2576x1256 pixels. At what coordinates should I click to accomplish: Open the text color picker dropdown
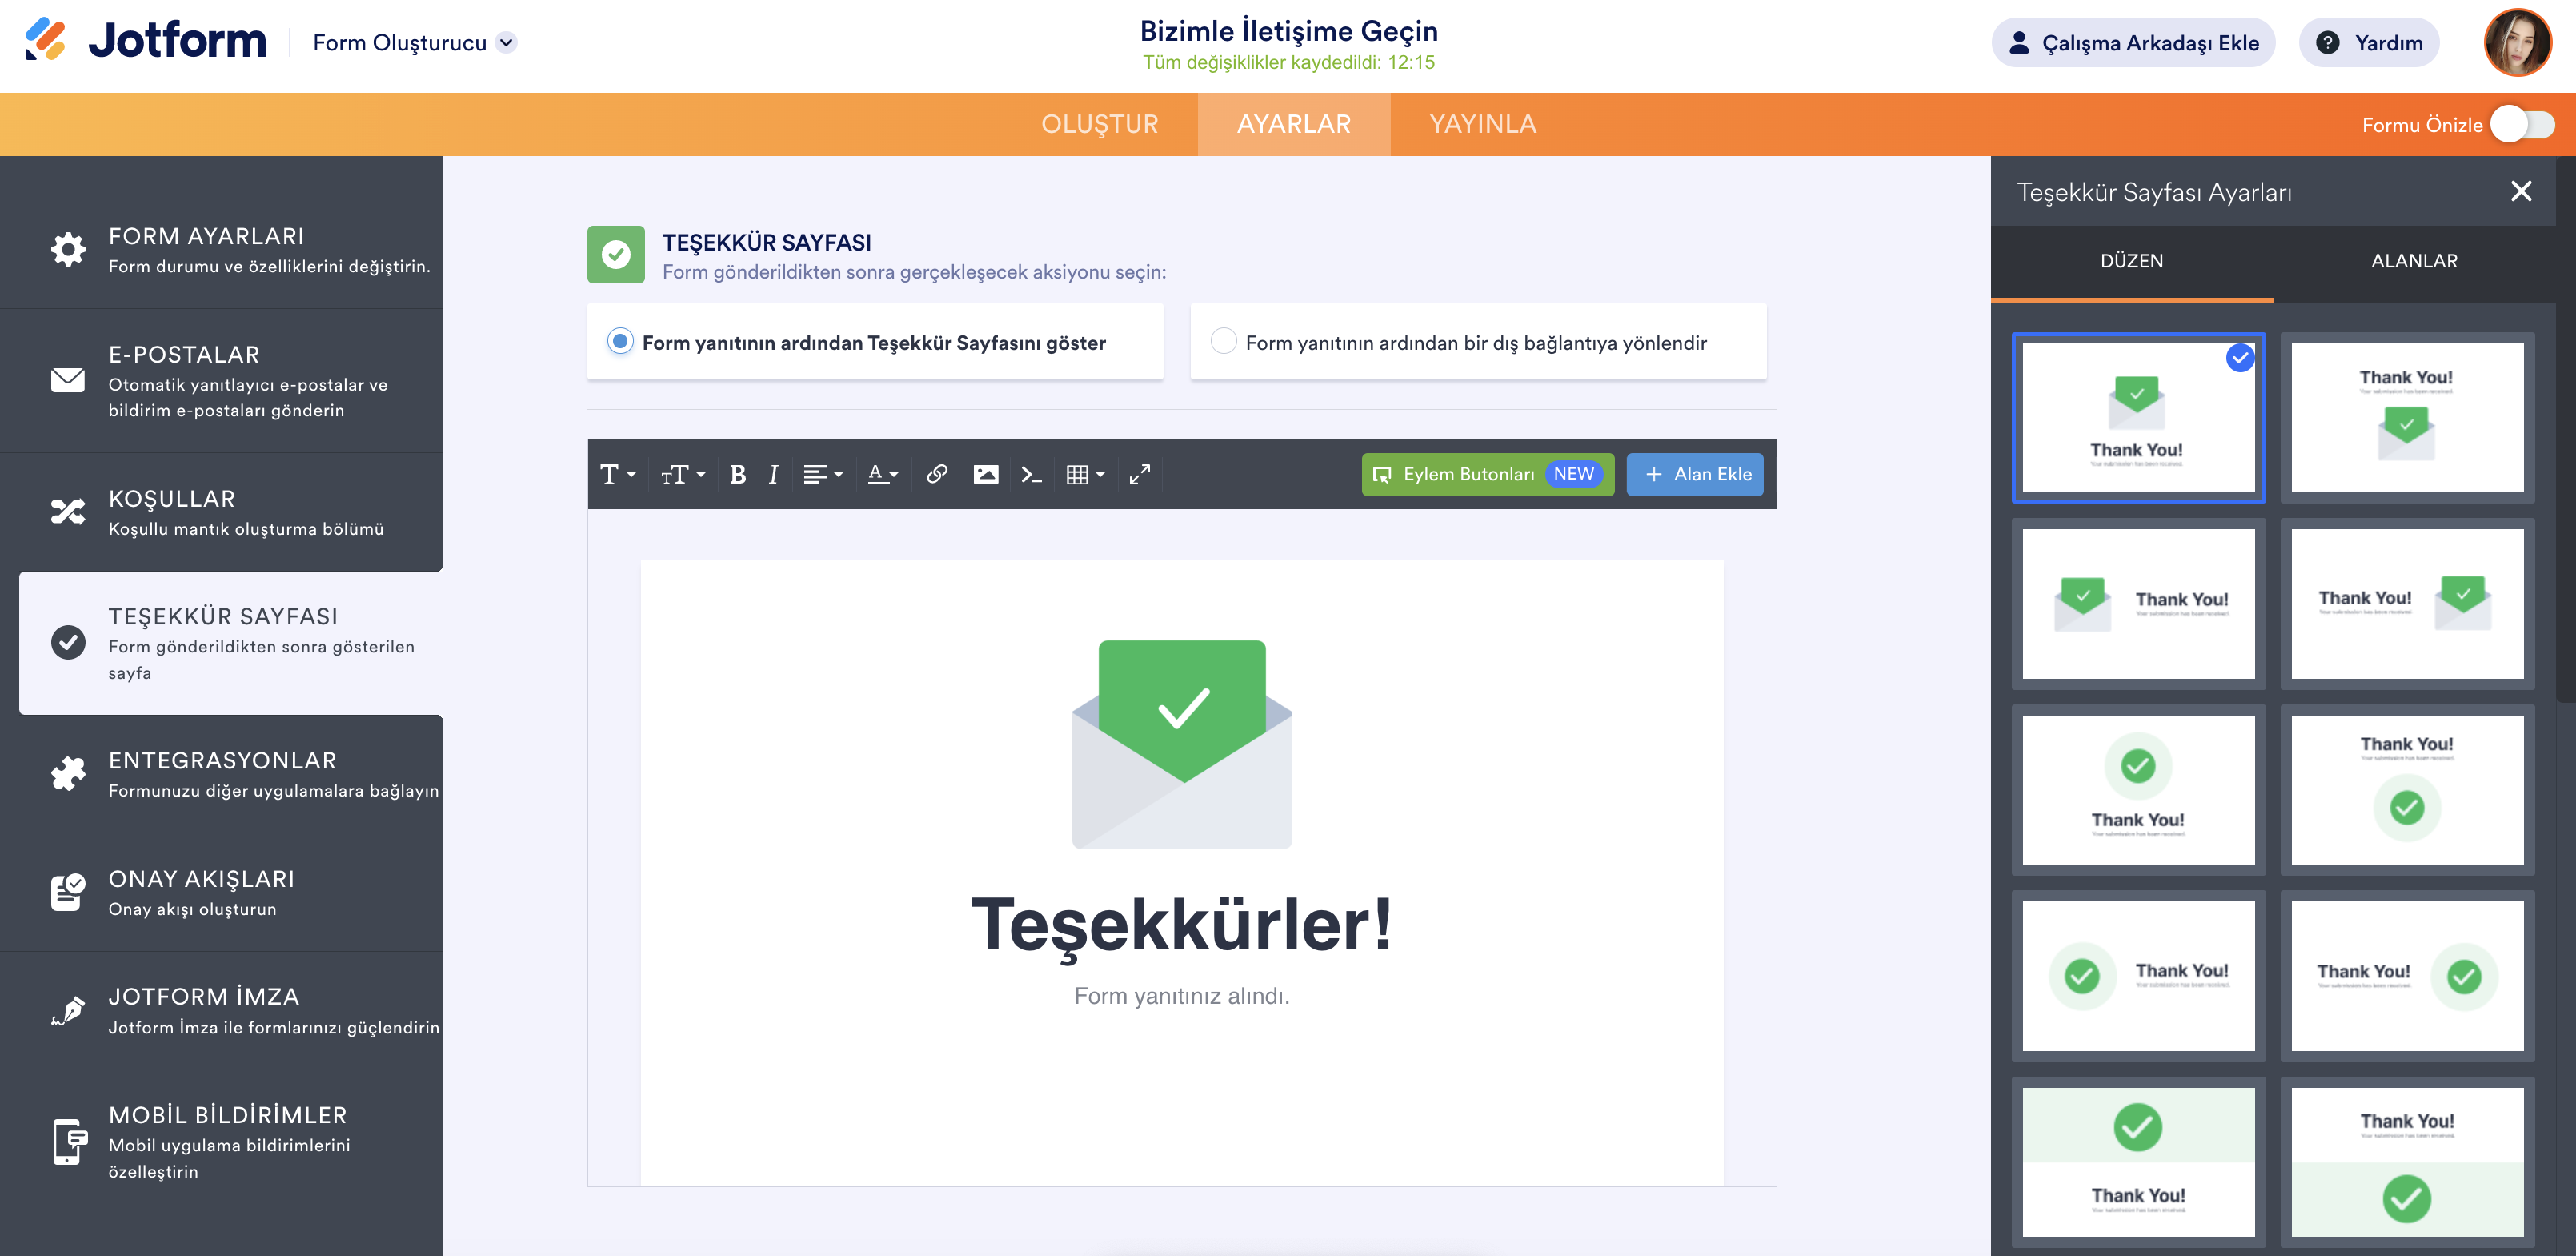click(883, 474)
